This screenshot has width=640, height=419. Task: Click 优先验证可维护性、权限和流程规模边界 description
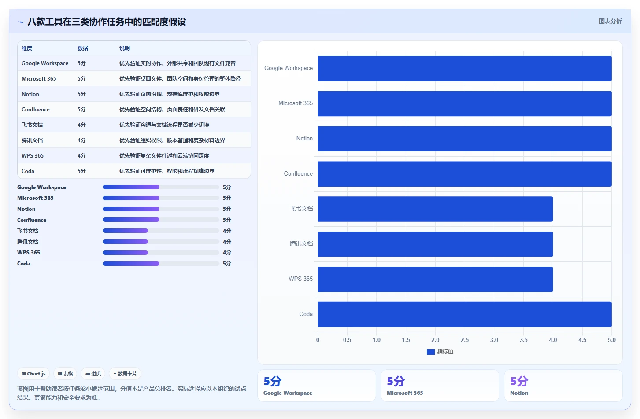coord(167,171)
